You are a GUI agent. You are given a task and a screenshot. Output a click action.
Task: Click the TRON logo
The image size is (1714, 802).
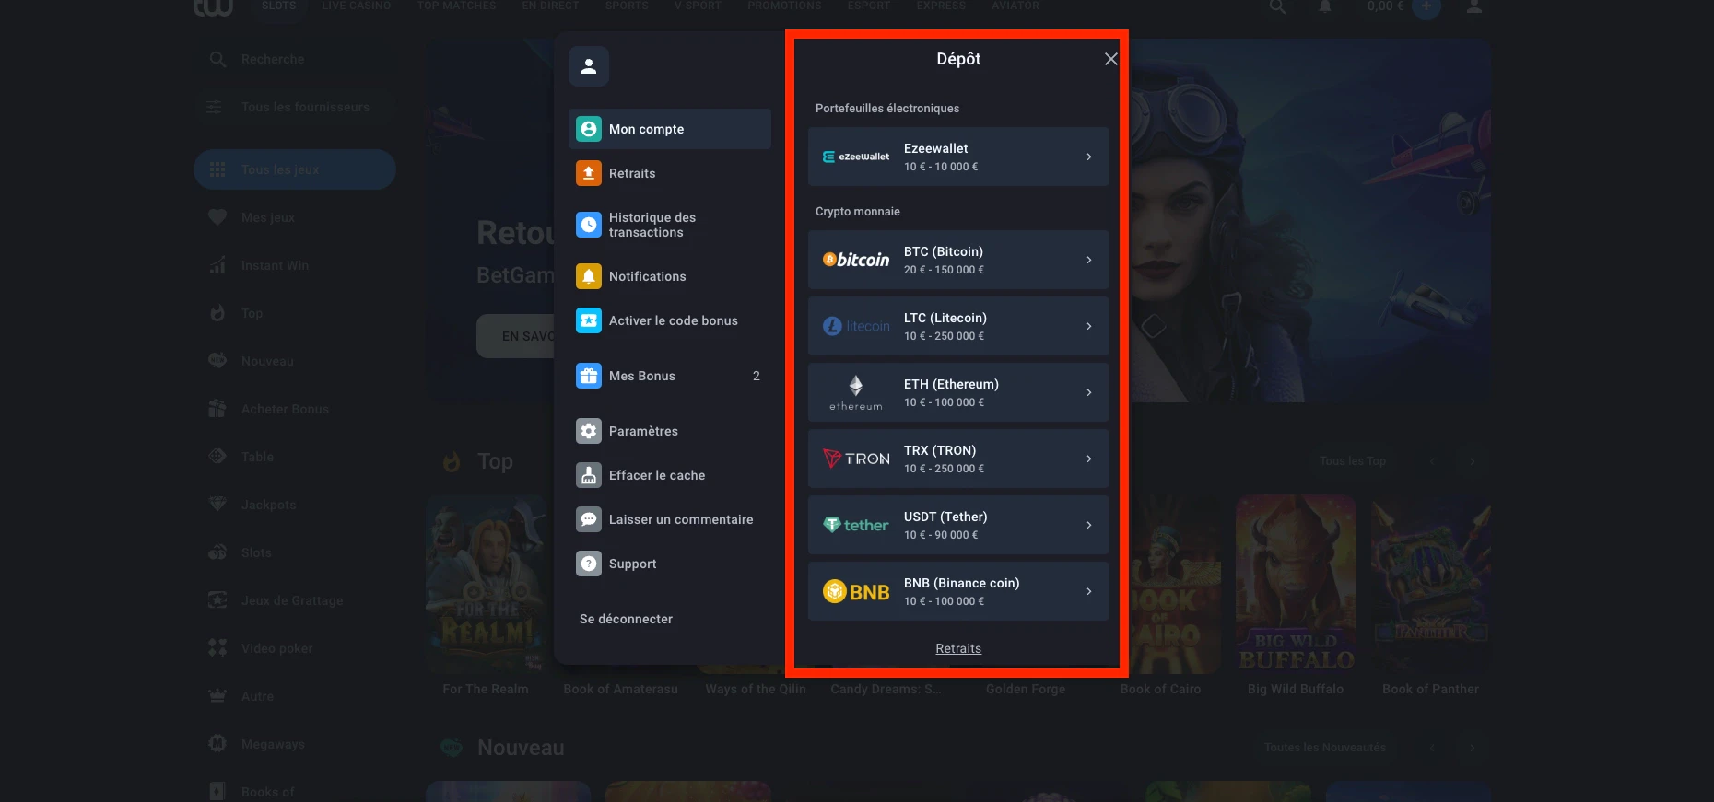pos(856,459)
